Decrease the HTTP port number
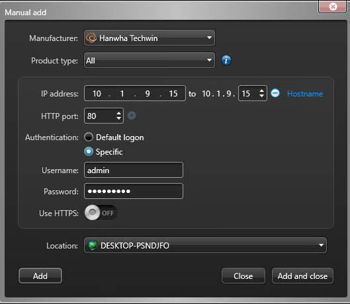350x304 pixels. [118, 118]
